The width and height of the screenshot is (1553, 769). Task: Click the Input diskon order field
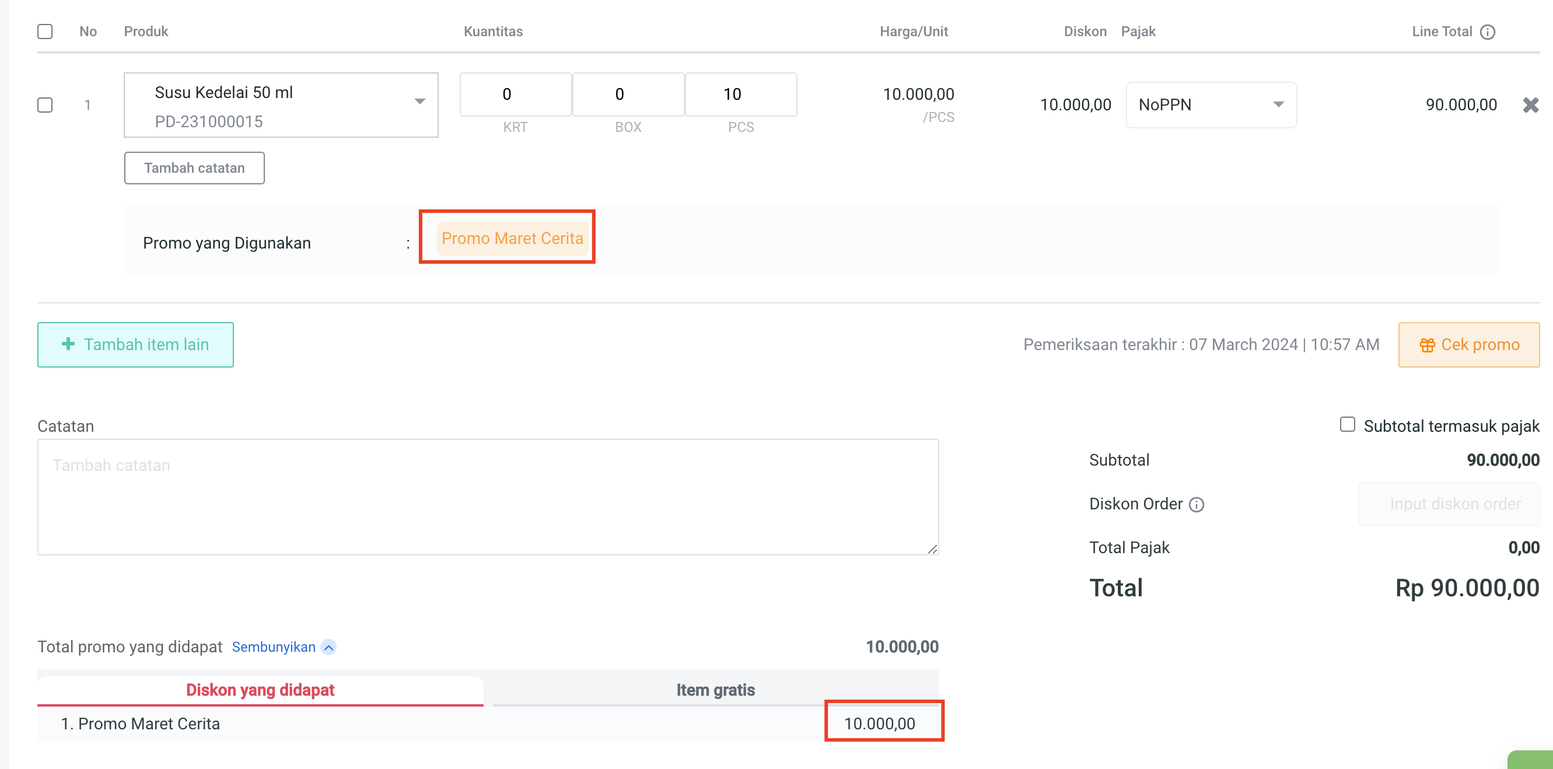(1448, 504)
